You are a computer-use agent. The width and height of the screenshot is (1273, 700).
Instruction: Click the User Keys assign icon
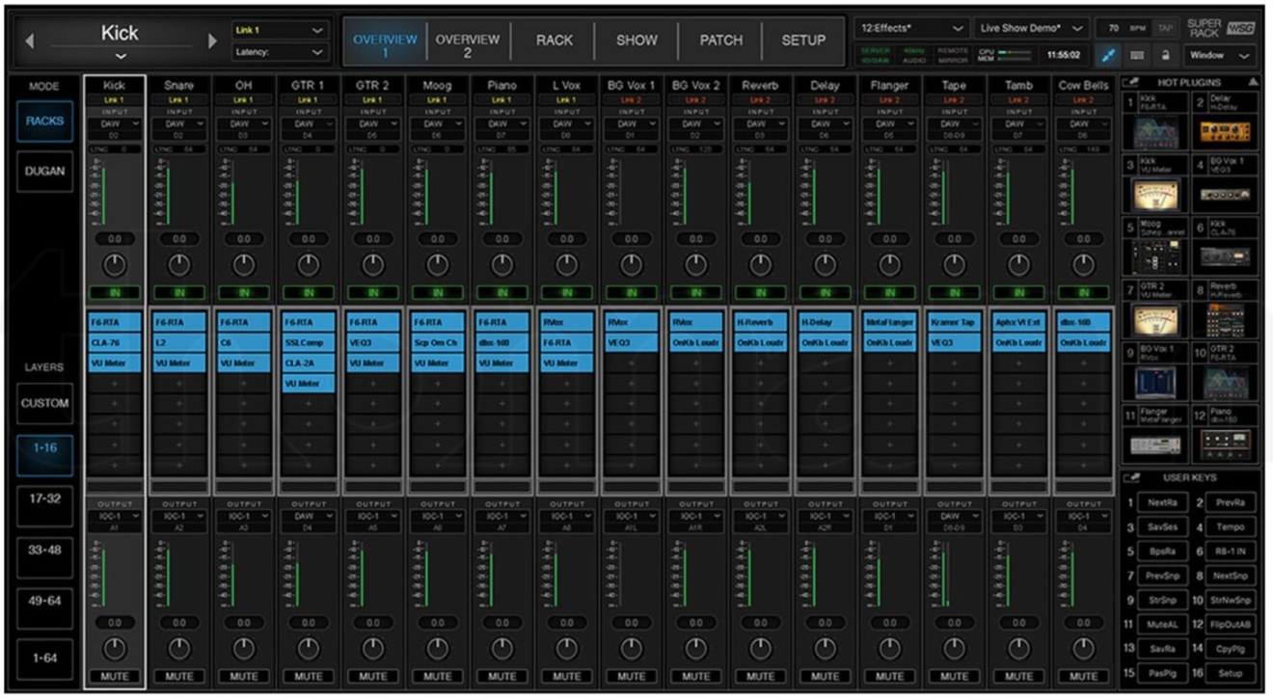point(1130,477)
